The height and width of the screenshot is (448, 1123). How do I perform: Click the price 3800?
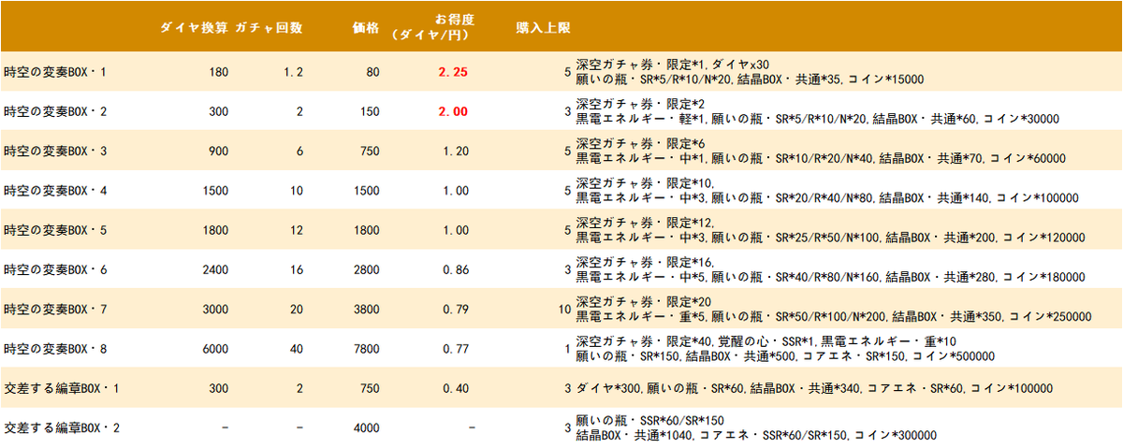366,309
